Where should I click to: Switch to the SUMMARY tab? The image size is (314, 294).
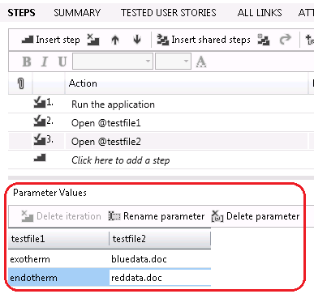(77, 13)
